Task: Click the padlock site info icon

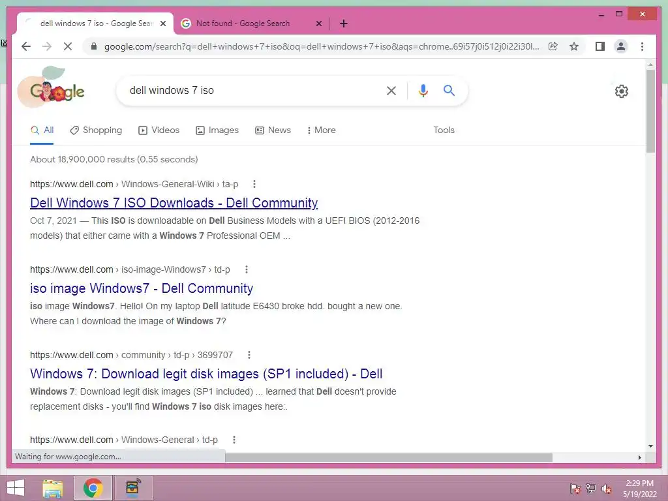Action: pos(94,46)
